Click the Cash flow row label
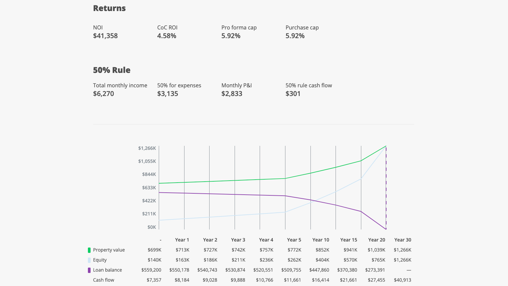 click(x=104, y=280)
